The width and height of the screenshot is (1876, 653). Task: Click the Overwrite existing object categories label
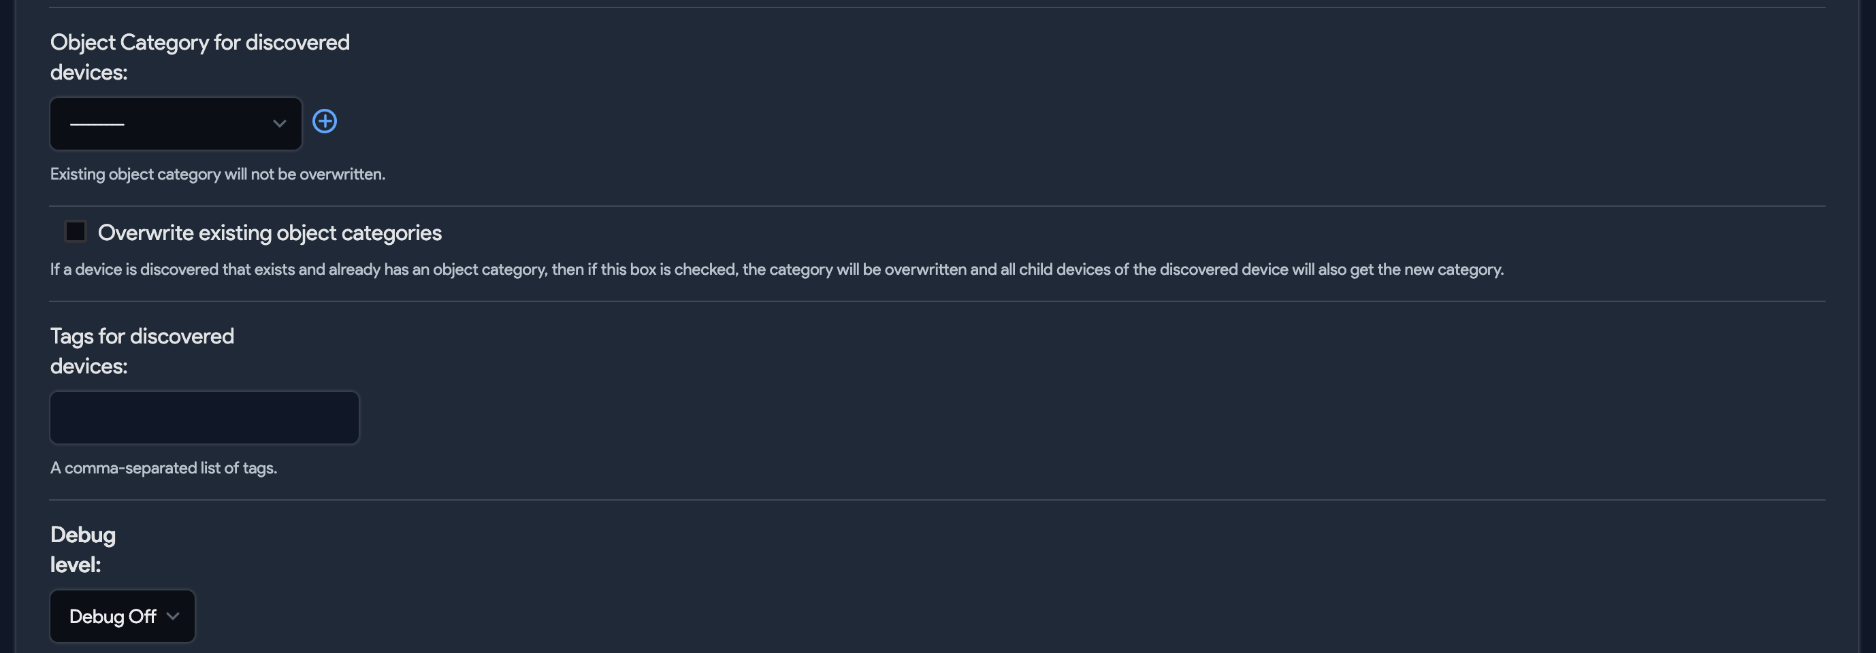270,233
